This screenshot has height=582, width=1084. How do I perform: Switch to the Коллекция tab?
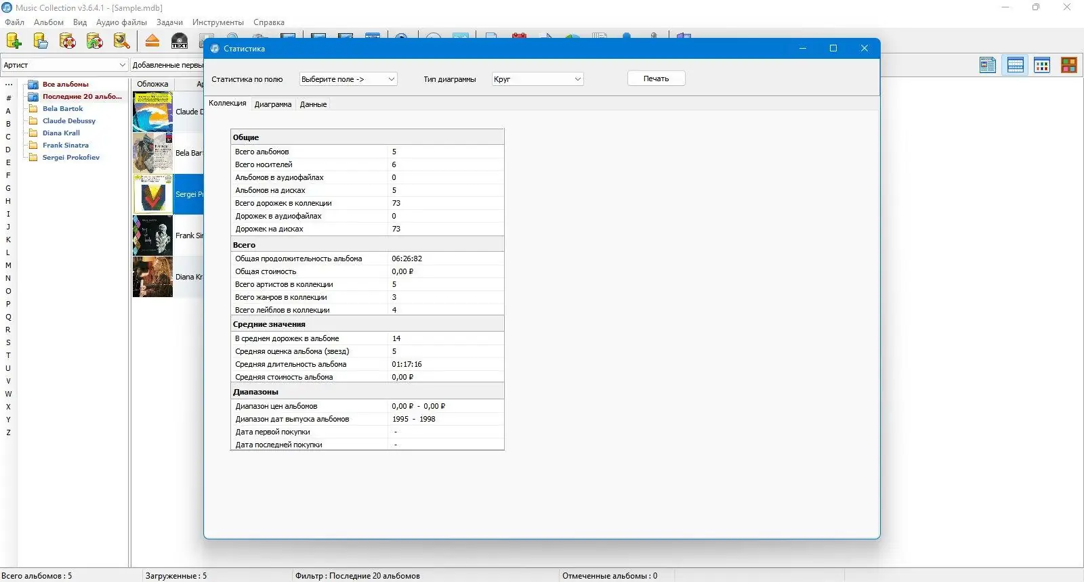[x=228, y=104]
